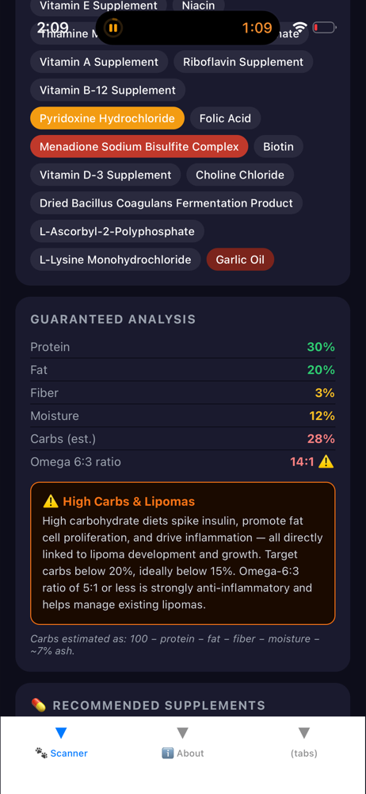Tap the Dried Bacillus Coagulans Fermentation Product chip

[166, 203]
